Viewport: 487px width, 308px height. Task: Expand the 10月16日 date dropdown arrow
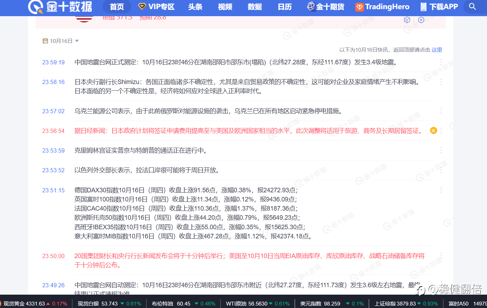(x=77, y=41)
